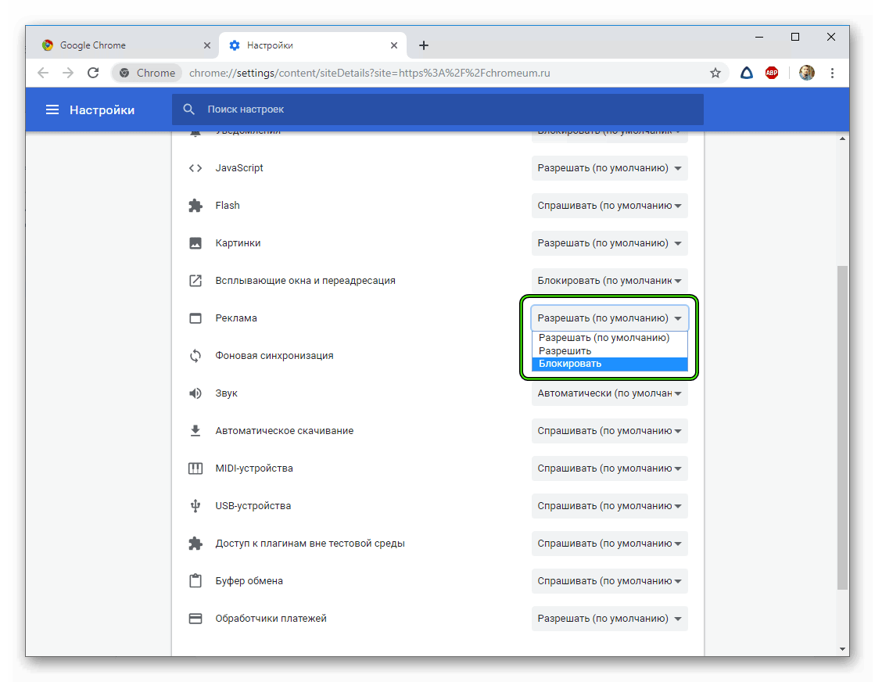
Task: Click the background sync icon
Action: [195, 356]
